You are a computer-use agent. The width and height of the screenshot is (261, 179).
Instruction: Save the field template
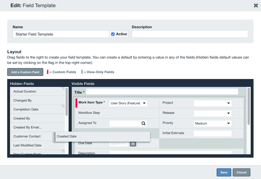click(224, 172)
